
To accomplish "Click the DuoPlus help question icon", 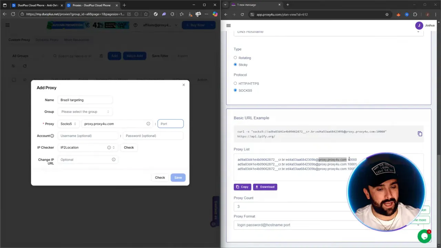I will tap(135, 25).
